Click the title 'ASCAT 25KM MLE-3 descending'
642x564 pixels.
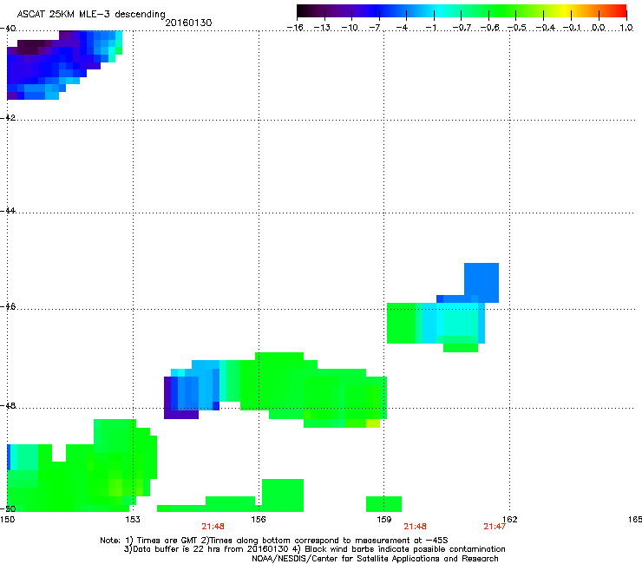pos(91,14)
